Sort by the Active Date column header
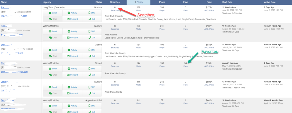 [270, 2]
